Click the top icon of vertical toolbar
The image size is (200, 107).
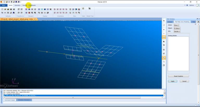(x=164, y=21)
